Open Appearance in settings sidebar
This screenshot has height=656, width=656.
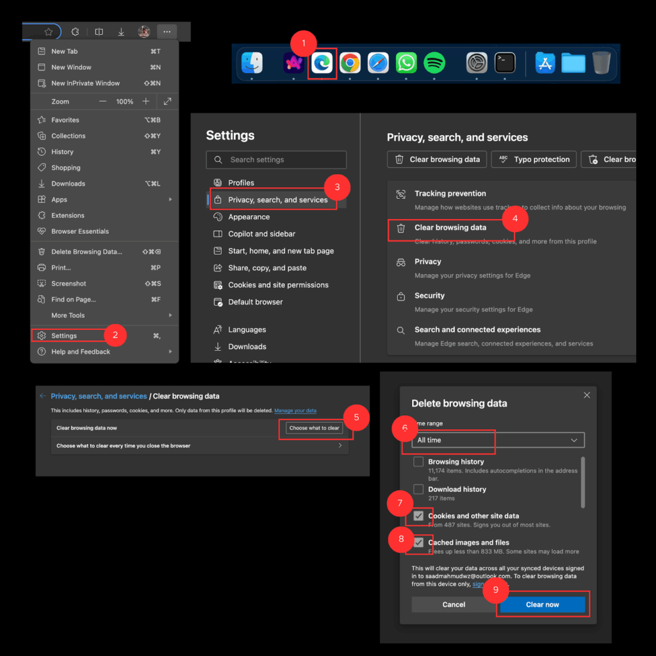(x=249, y=217)
